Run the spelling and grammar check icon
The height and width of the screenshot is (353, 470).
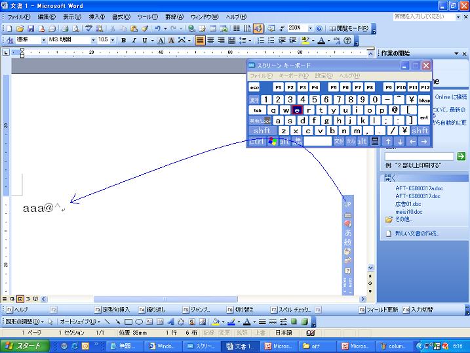tap(88, 28)
